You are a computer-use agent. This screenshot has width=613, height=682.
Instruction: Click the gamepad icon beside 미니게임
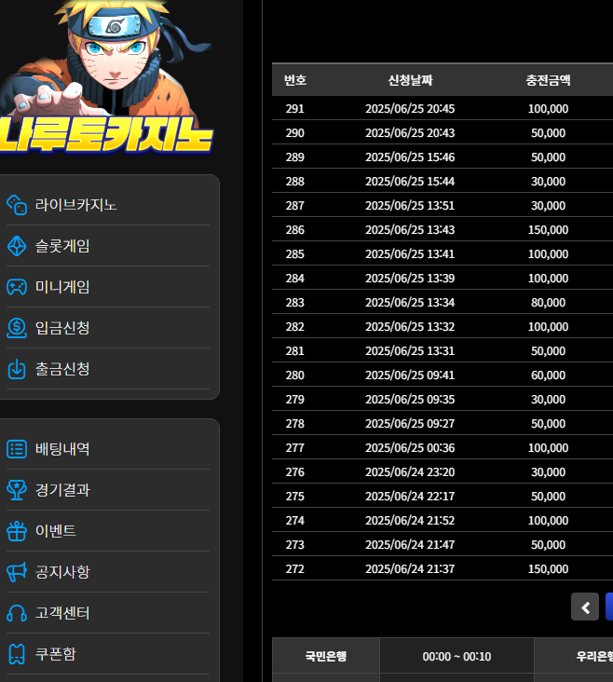(17, 287)
